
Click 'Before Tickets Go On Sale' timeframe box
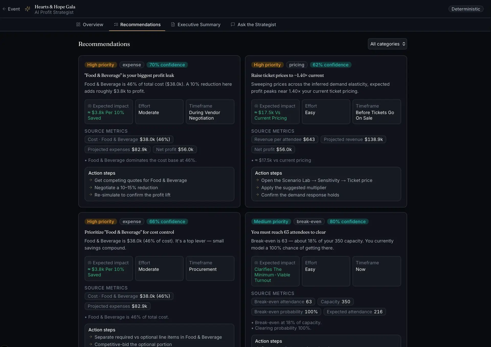376,112
